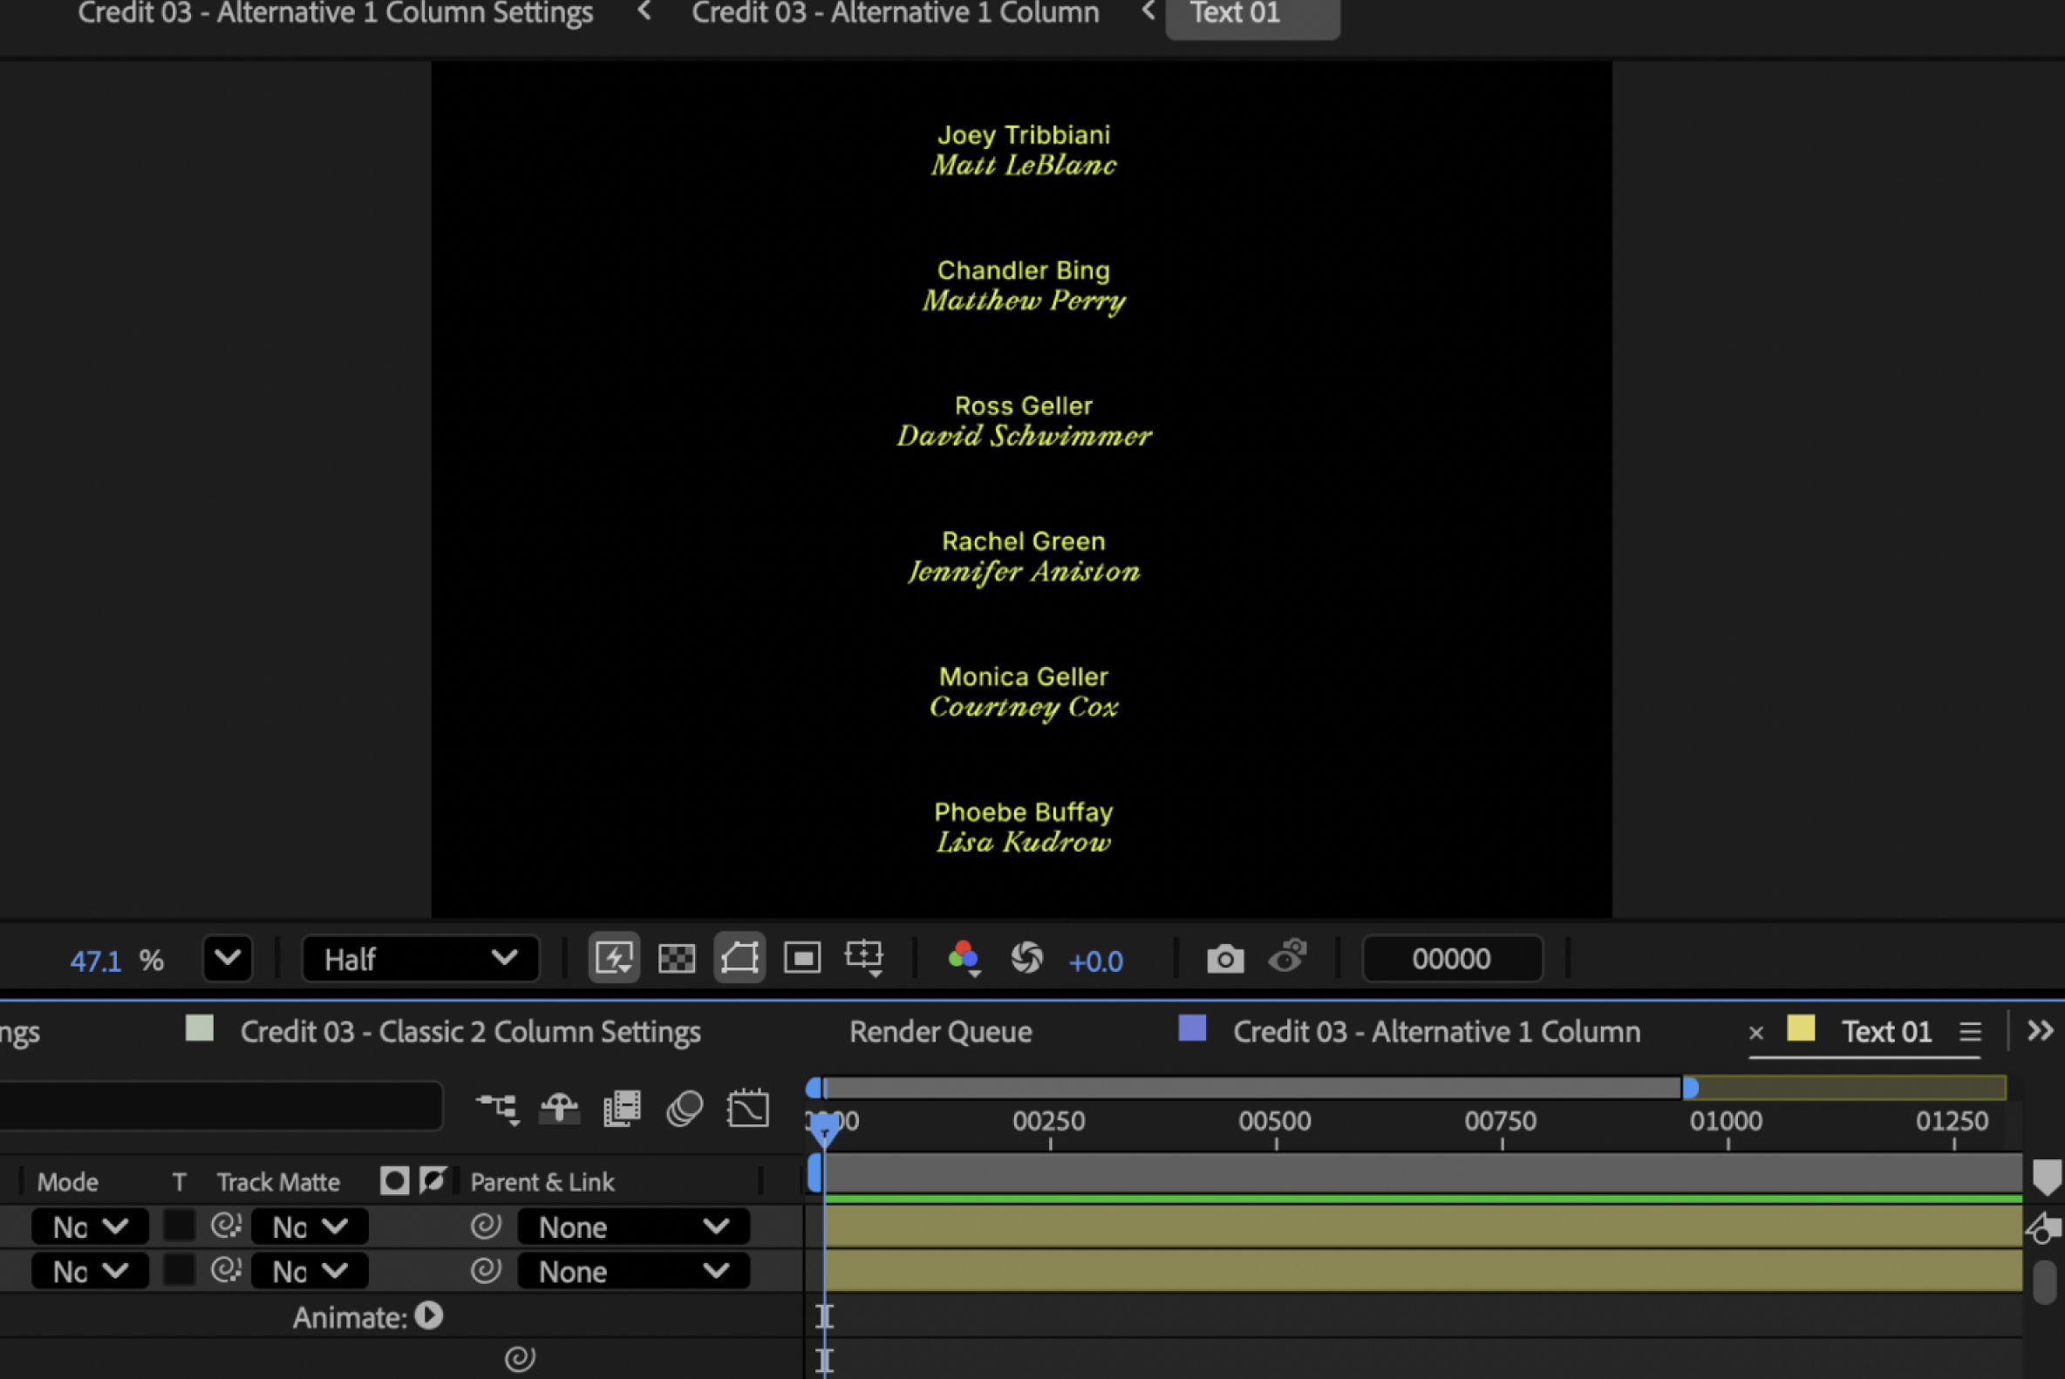Open the Render Queue tab
Image resolution: width=2065 pixels, height=1379 pixels.
click(x=941, y=1031)
